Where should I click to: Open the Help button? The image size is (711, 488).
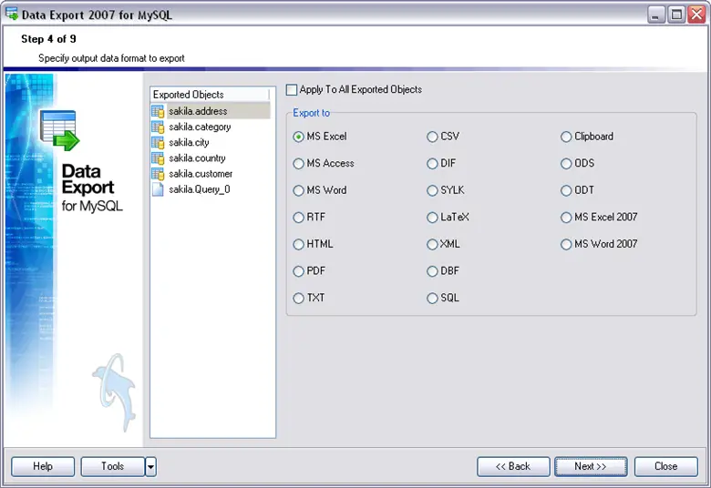pyautogui.click(x=43, y=466)
